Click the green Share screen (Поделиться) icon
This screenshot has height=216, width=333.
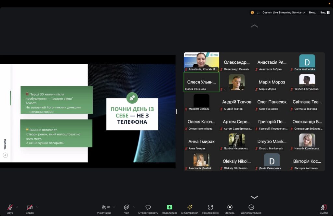[169, 207]
